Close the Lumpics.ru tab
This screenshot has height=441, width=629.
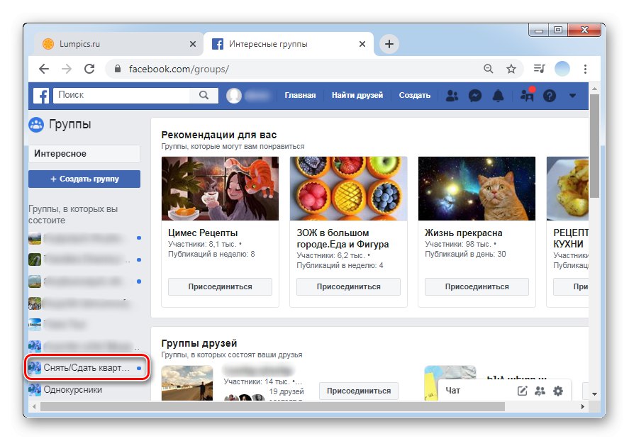(x=193, y=44)
